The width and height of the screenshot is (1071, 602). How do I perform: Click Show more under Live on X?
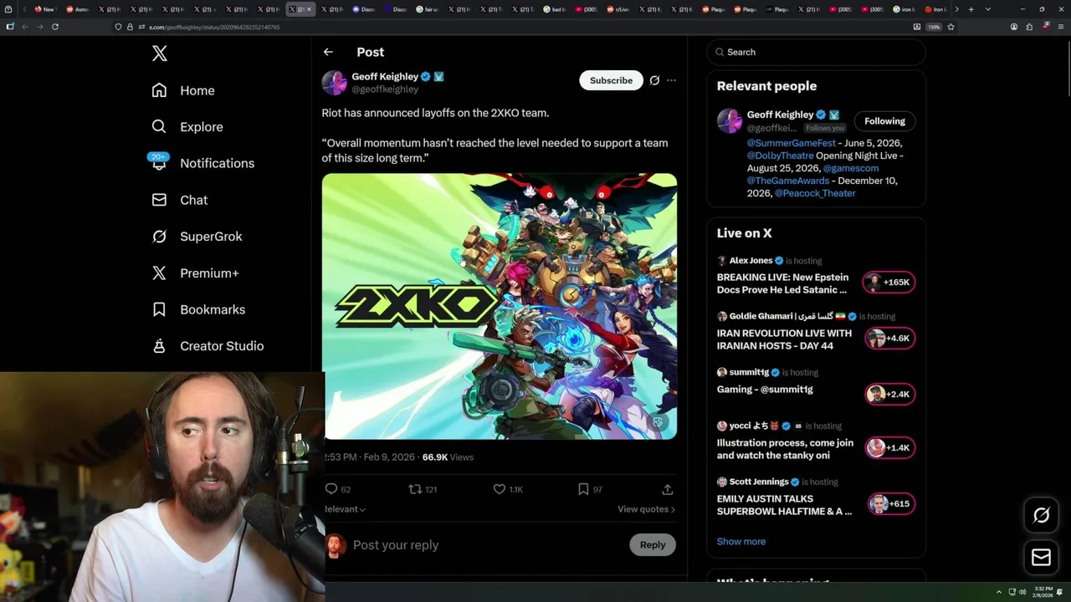click(x=740, y=542)
